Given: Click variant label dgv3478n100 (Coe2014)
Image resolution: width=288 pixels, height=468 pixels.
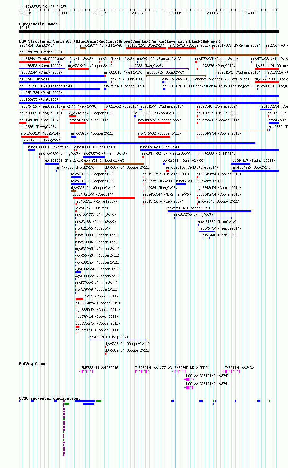Looking at the screenshot, I should pyautogui.click(x=93, y=194).
